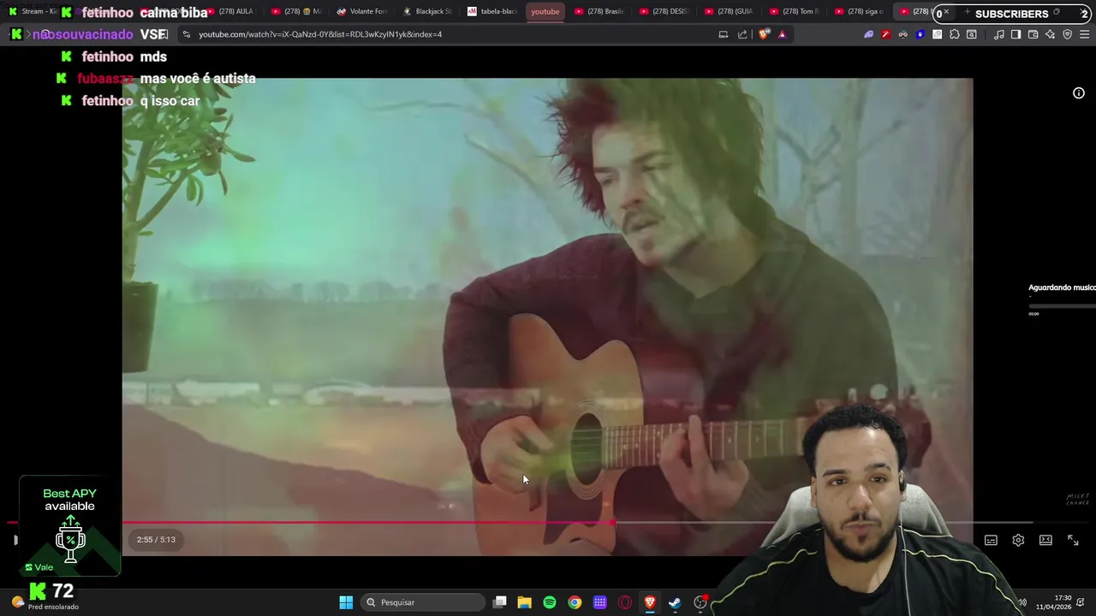Click the red video progress bar handle
The image size is (1096, 616).
tap(612, 522)
